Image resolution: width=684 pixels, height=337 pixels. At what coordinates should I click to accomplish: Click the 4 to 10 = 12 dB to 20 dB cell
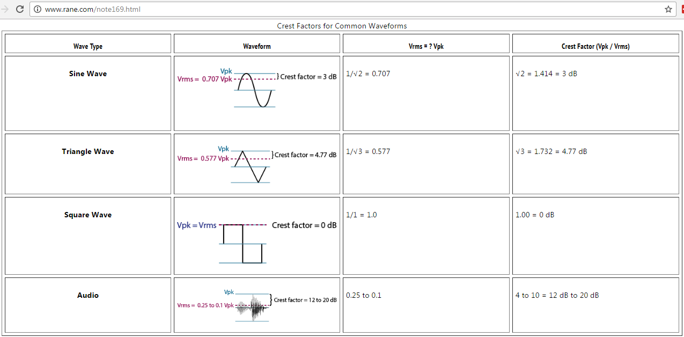[x=557, y=295]
